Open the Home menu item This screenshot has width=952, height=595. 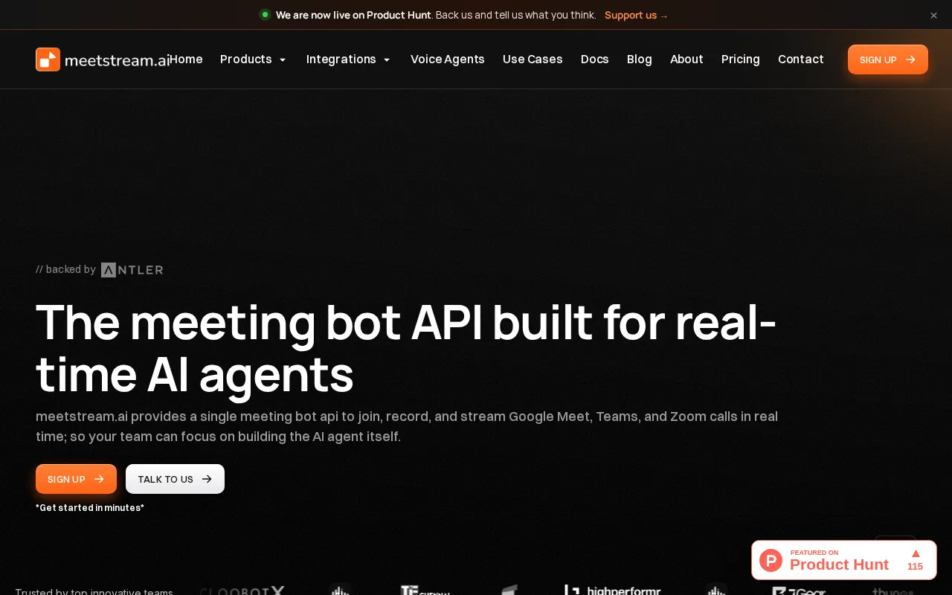(186, 59)
